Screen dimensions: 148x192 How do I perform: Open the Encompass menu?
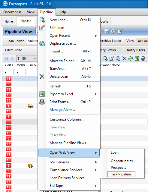click(x=12, y=12)
